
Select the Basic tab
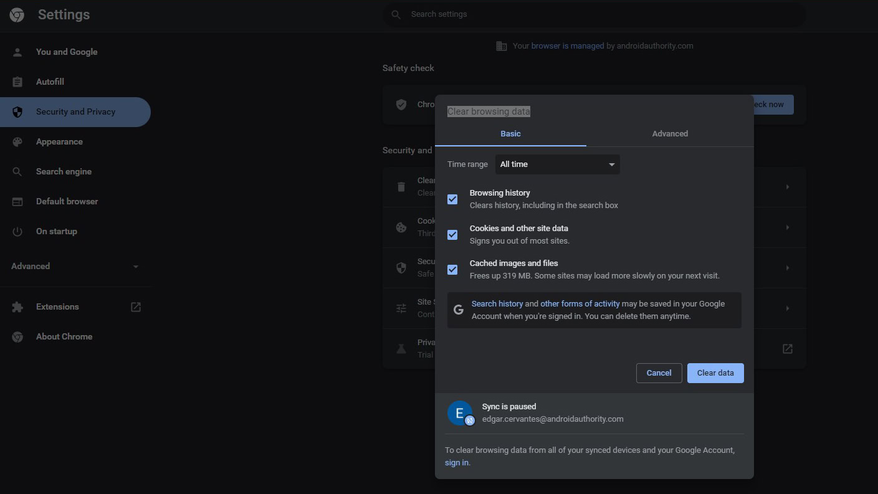[x=510, y=134]
